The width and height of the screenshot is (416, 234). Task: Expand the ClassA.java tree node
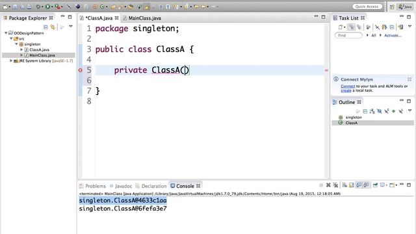tap(21, 49)
